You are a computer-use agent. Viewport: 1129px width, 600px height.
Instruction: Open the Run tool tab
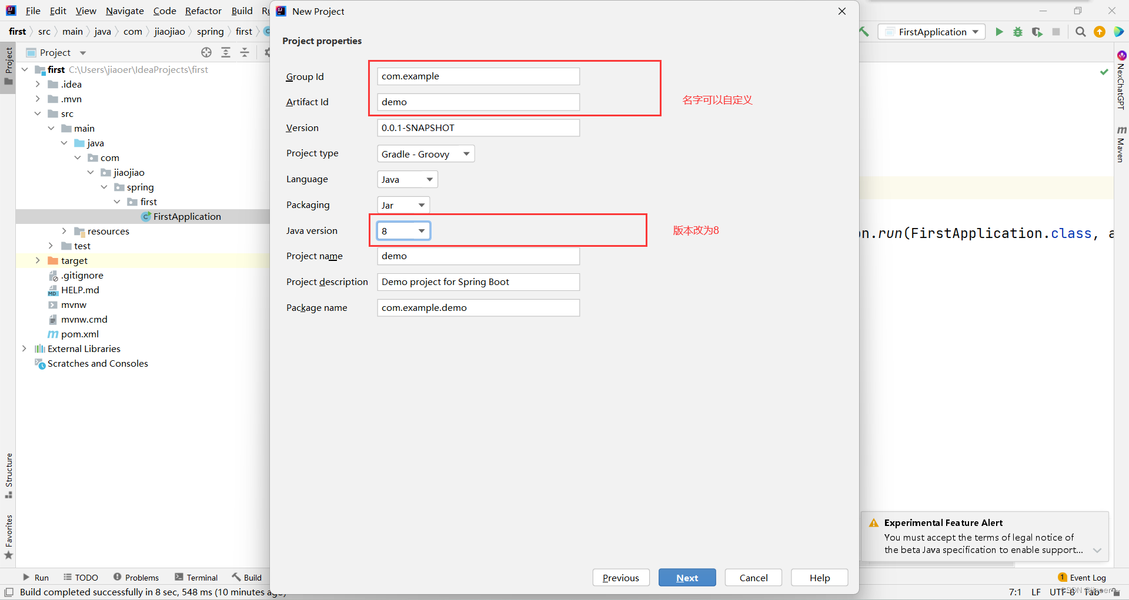[x=36, y=578]
